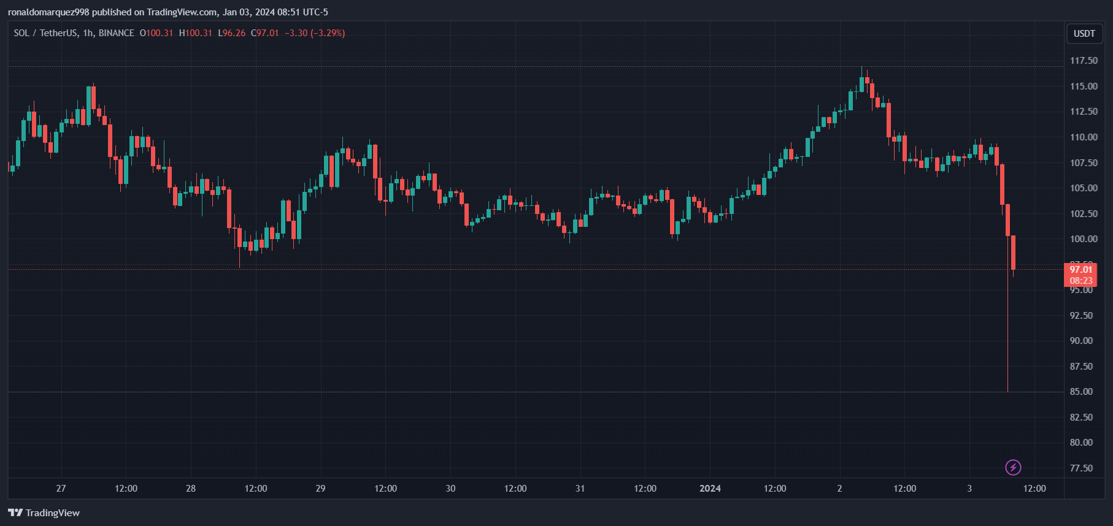Click the 100.00 price axis label
1113x526 pixels.
point(1084,239)
